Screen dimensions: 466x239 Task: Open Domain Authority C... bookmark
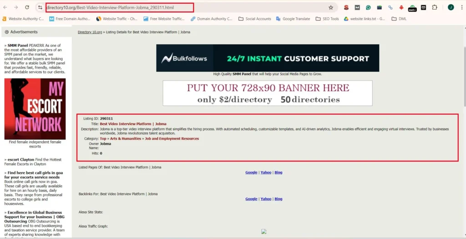211,19
